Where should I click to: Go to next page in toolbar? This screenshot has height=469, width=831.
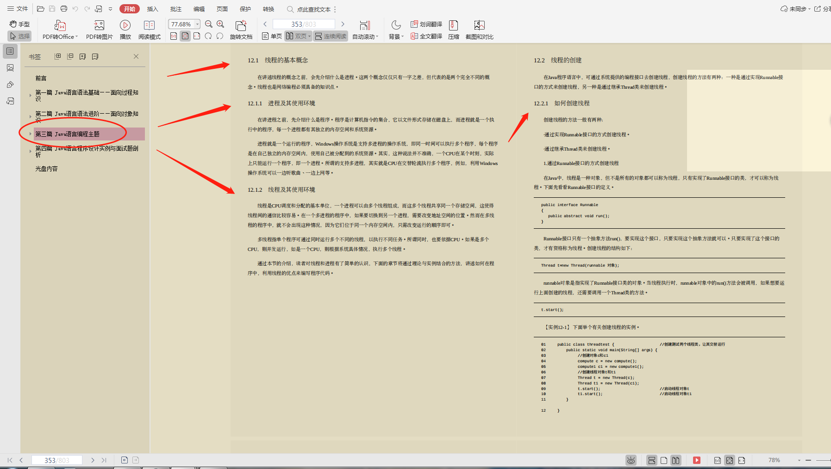[343, 24]
